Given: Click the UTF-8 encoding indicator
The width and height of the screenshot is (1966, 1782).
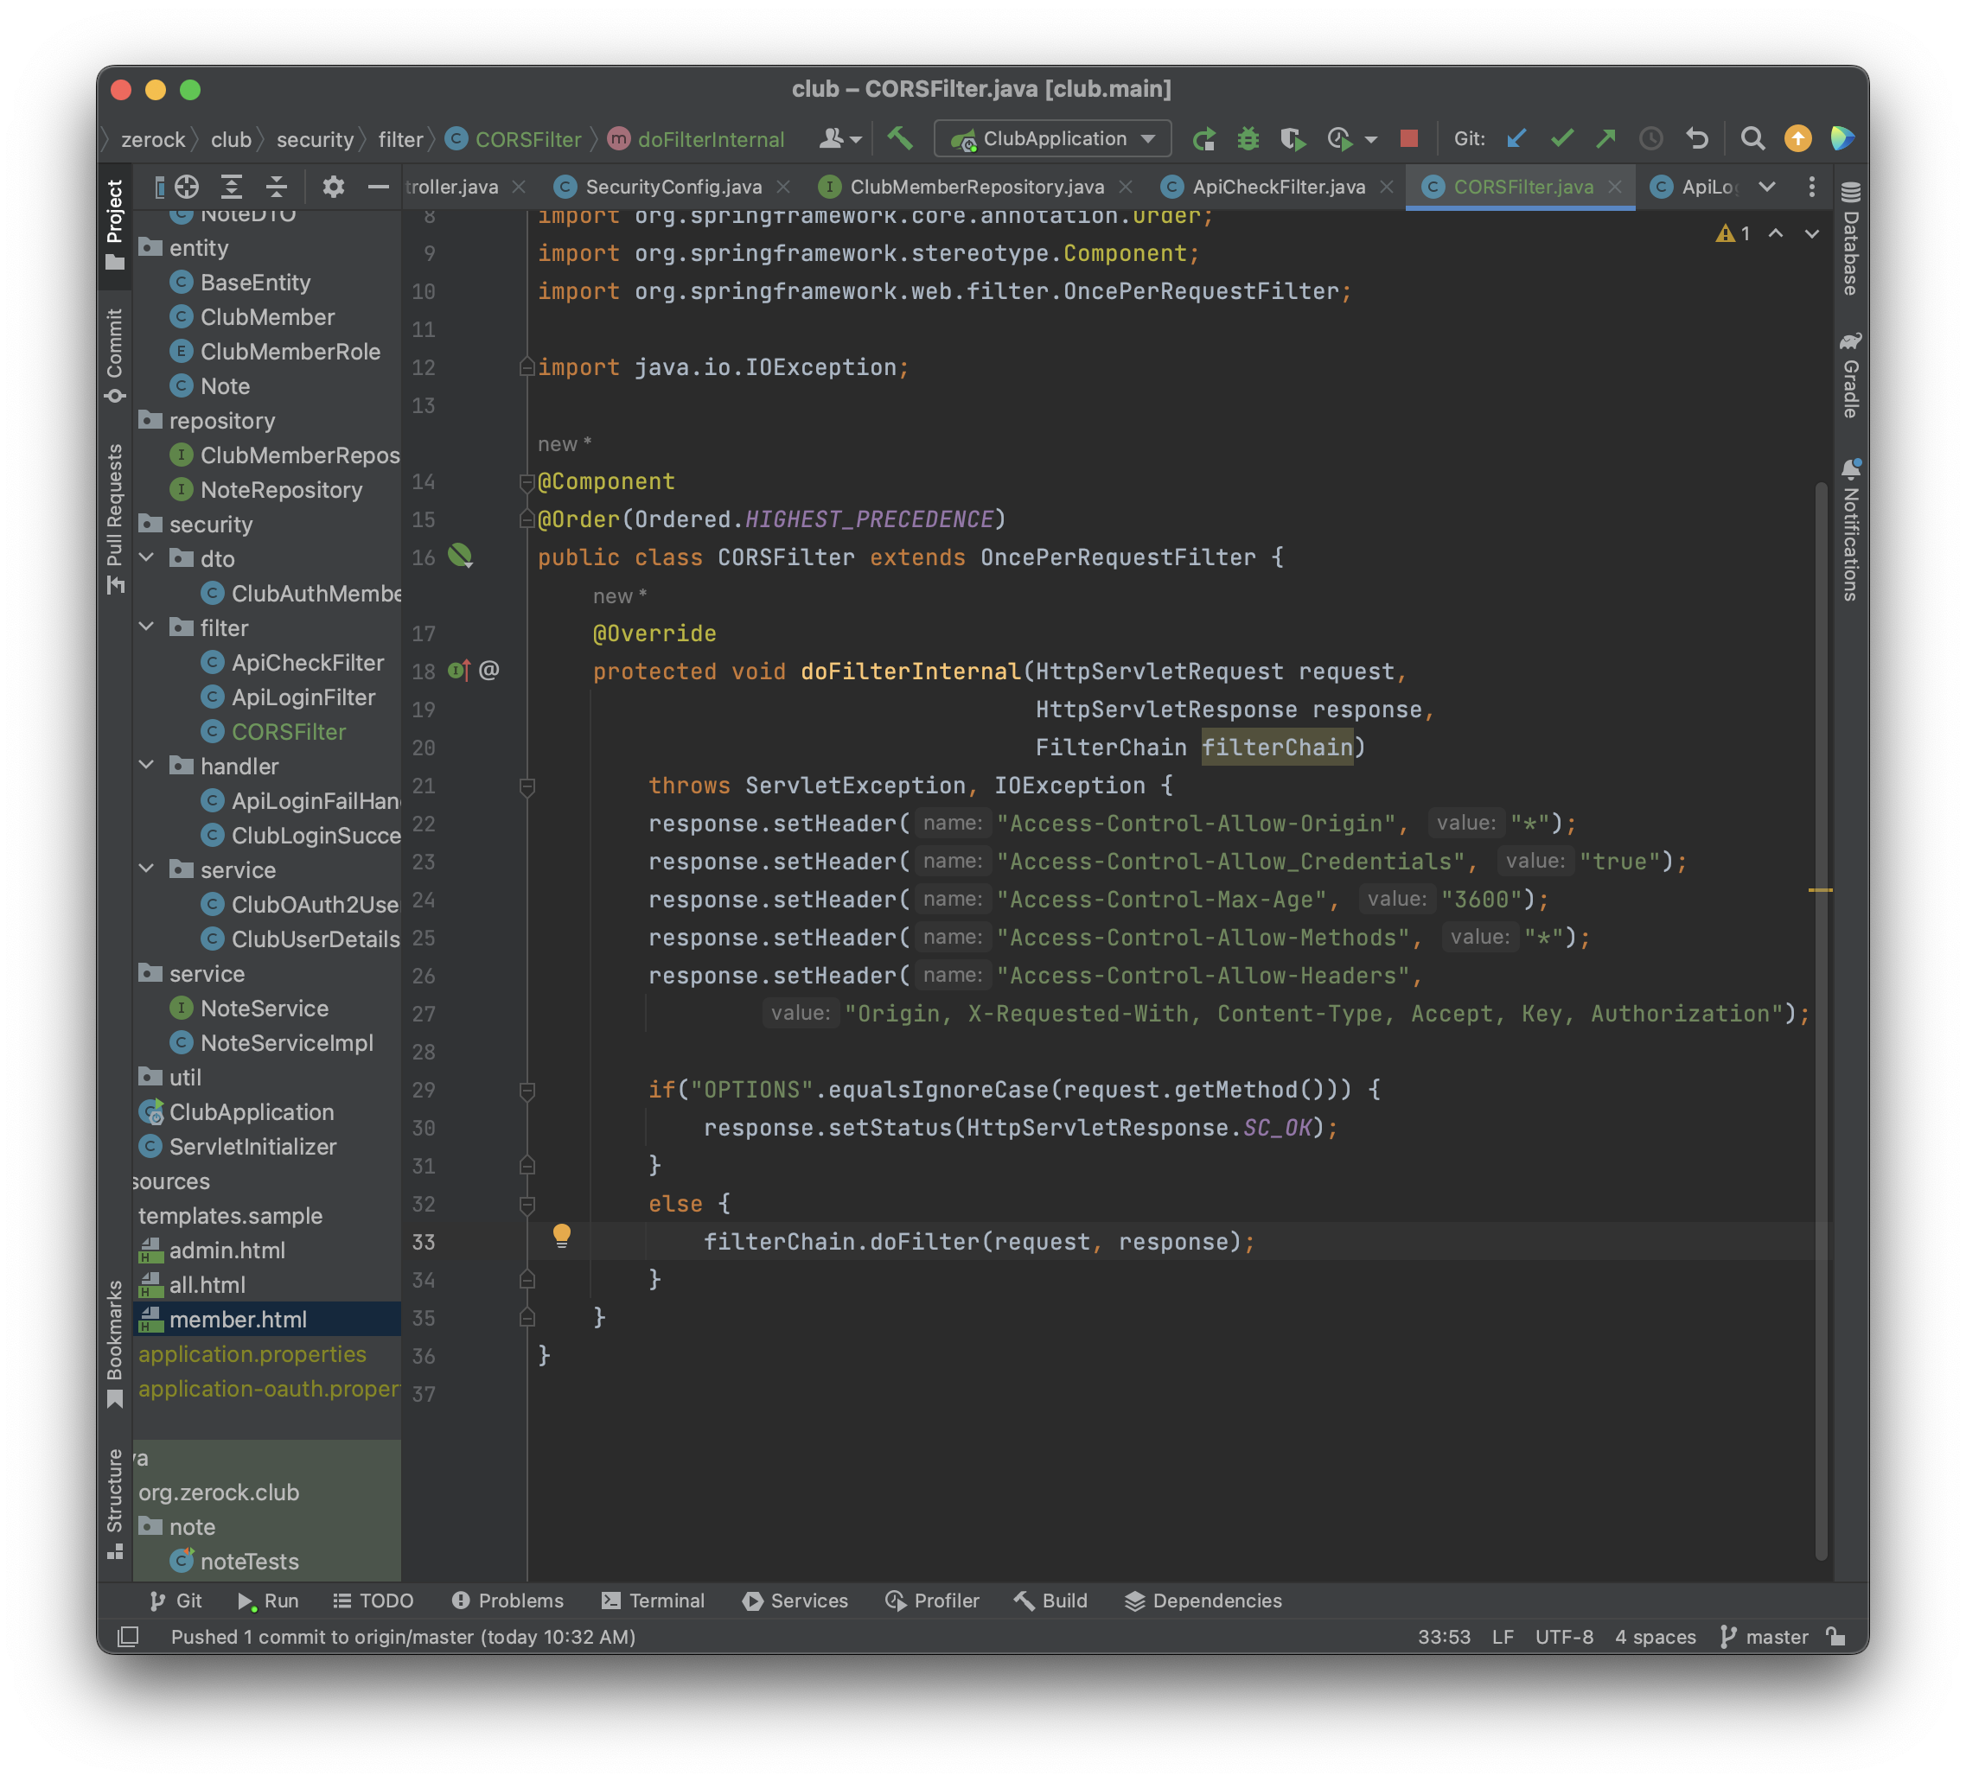Looking at the screenshot, I should coord(1563,1637).
